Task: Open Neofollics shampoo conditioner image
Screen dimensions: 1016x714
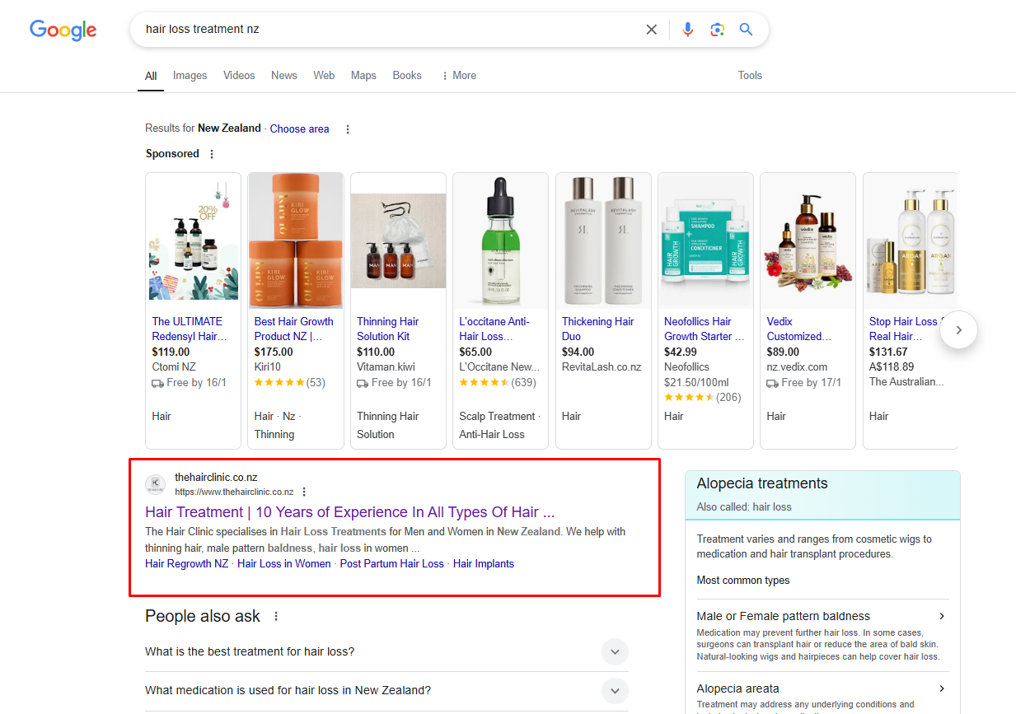Action: tap(706, 240)
